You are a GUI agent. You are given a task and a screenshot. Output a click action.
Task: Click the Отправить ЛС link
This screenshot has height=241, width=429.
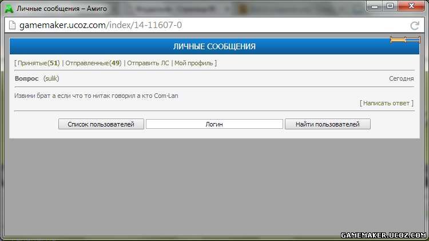point(148,63)
